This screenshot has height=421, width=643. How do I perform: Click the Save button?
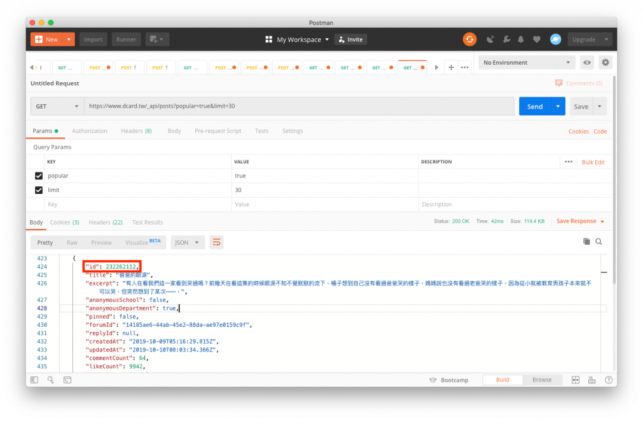(581, 106)
